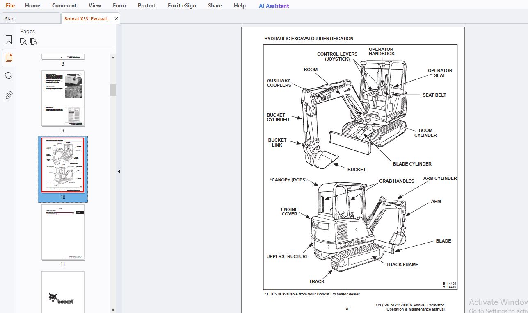Select the Bobcat logo page thumbnail
This screenshot has width=528, height=313.
[63, 292]
